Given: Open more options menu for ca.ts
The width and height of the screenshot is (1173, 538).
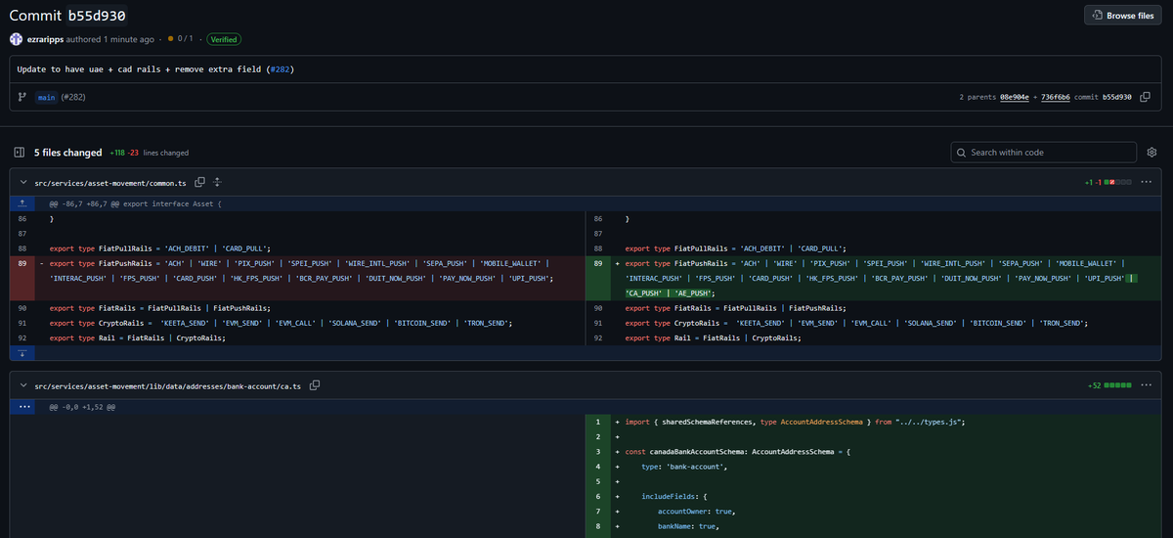Looking at the screenshot, I should pos(1147,385).
